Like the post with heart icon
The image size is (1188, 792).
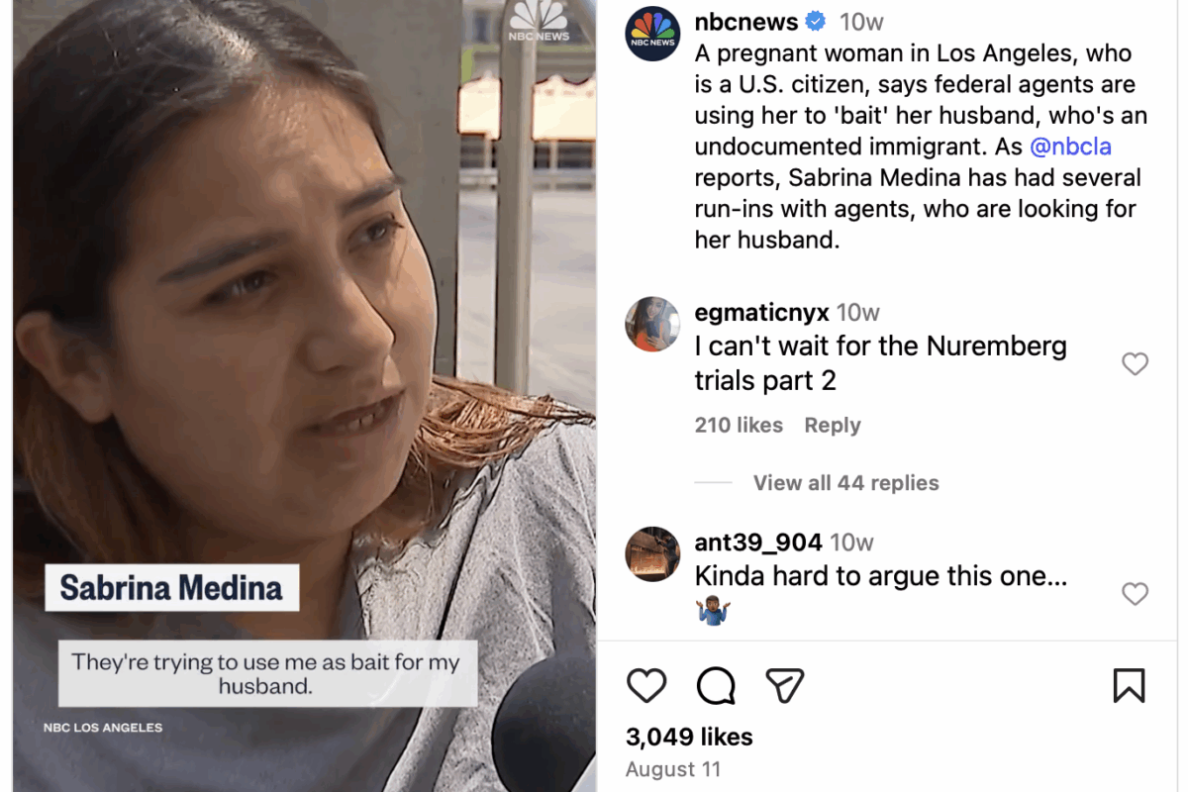646,685
